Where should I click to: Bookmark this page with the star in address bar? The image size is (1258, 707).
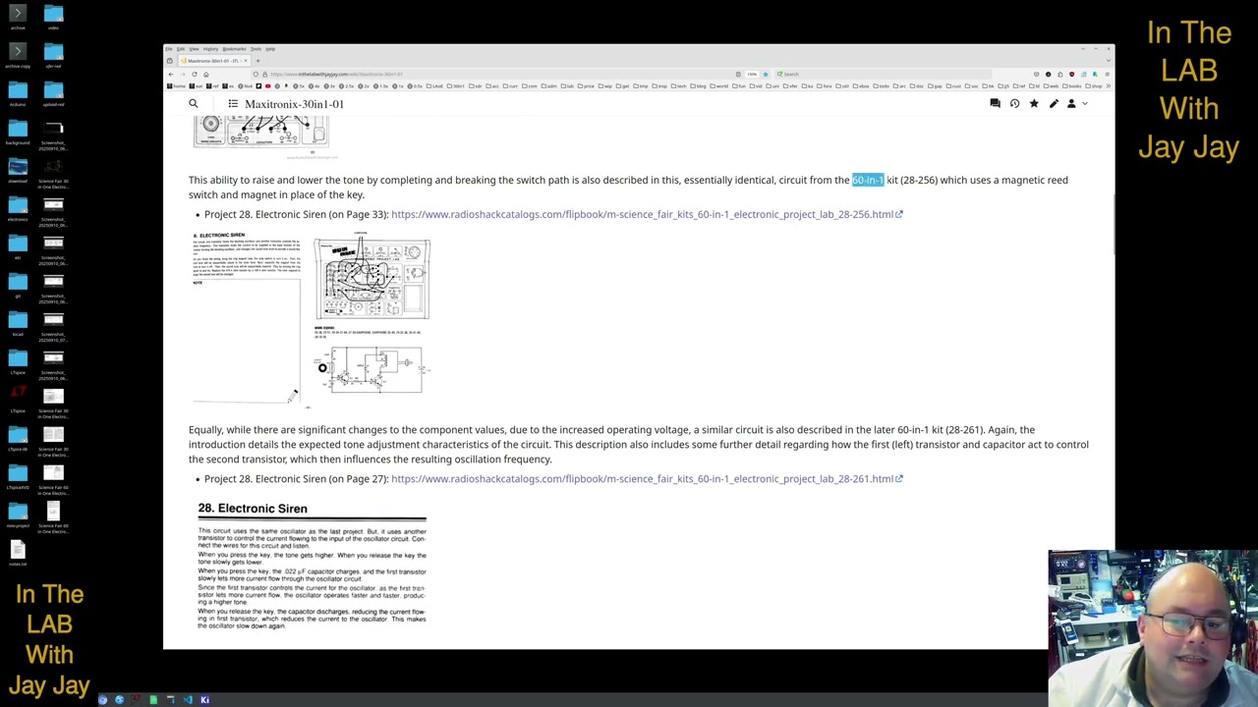(766, 75)
